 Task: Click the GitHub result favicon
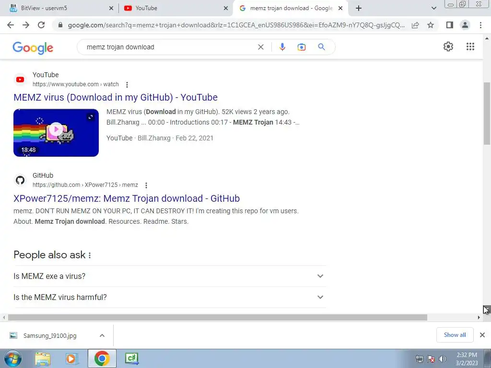click(20, 180)
